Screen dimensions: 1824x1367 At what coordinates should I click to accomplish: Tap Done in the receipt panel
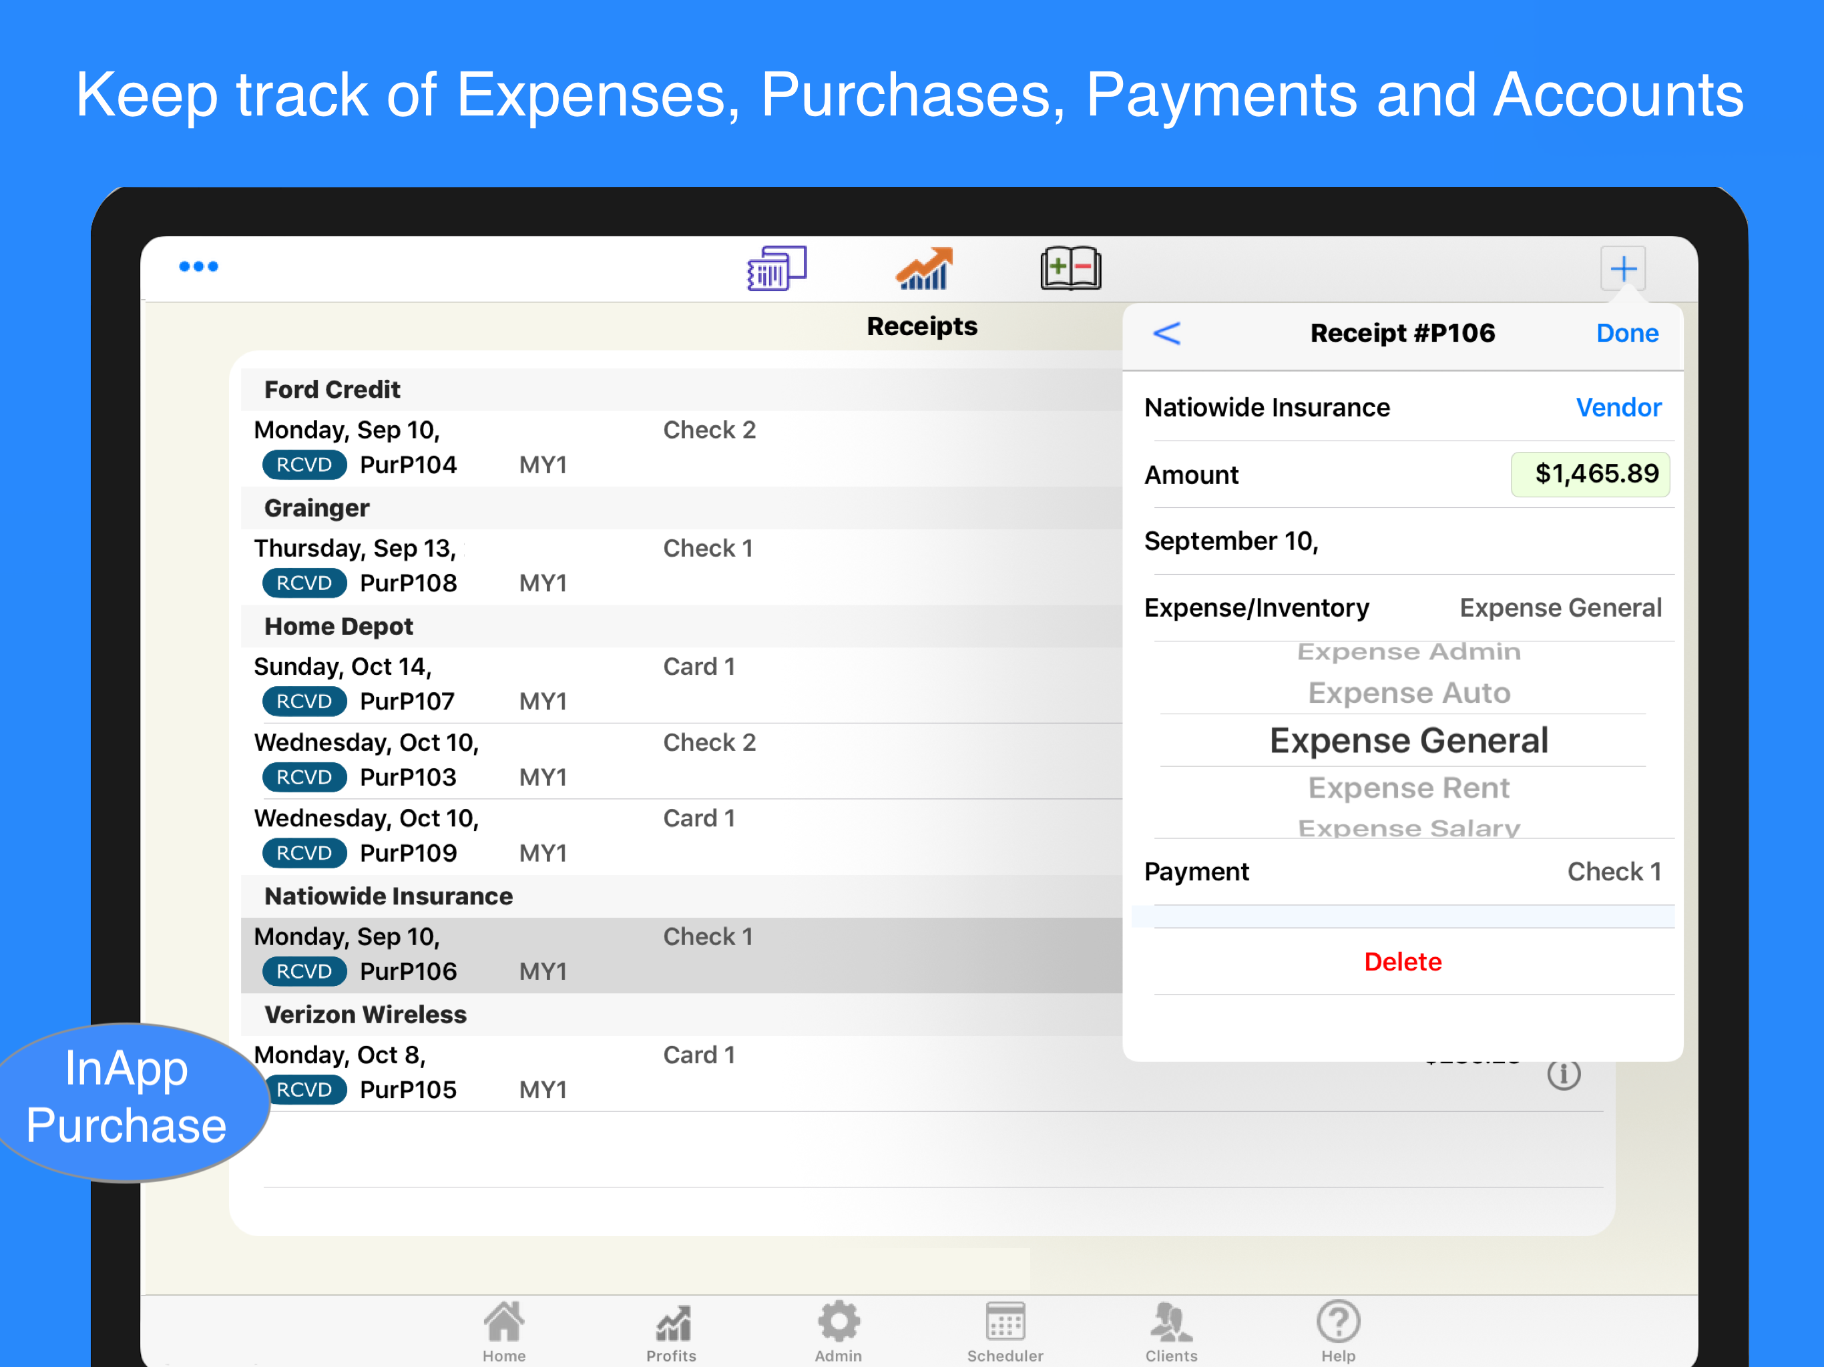1627,333
